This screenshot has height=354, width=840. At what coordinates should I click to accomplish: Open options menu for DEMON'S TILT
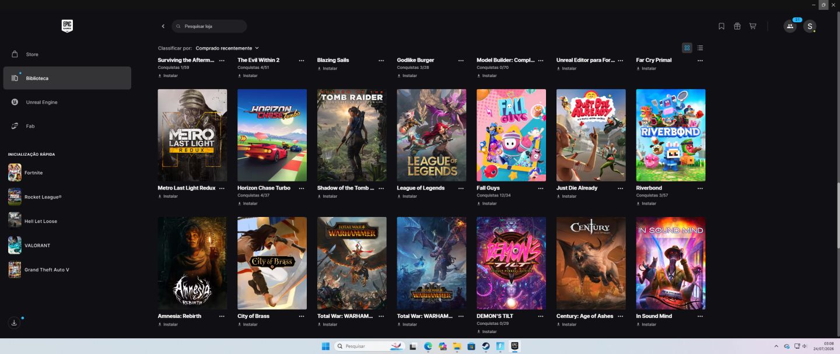pos(541,316)
